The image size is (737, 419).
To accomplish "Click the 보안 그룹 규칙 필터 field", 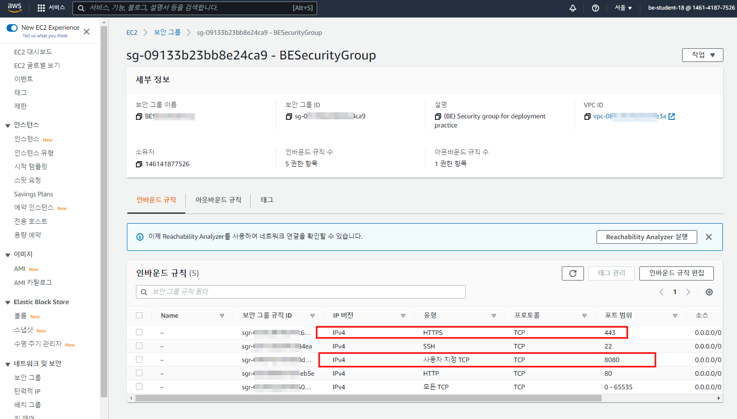I will point(301,292).
